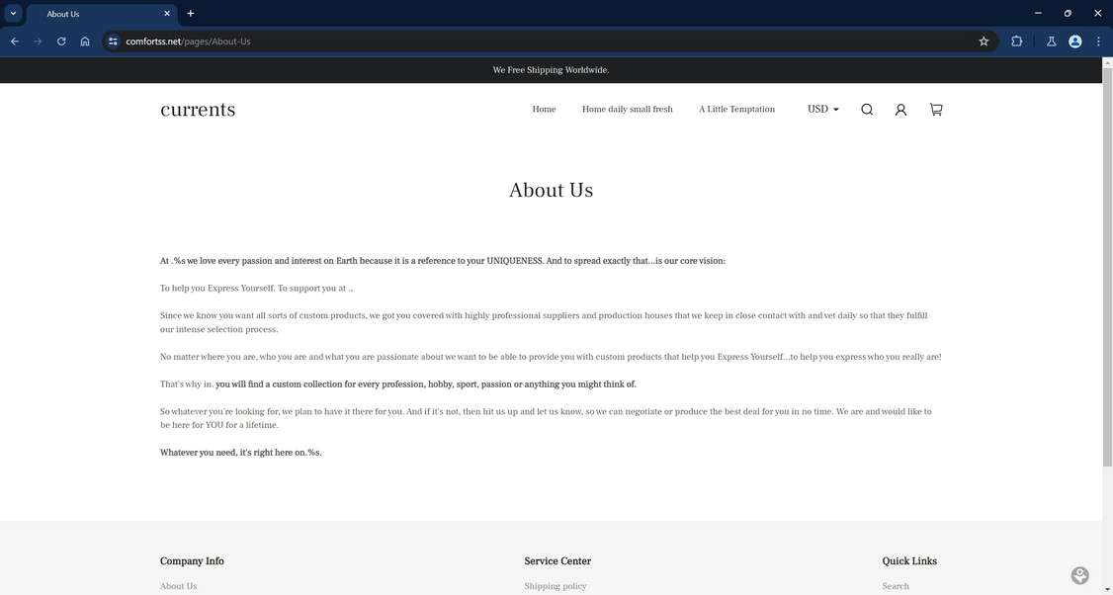Click the floating chat icon bottom right
1113x595 pixels.
coord(1079,575)
